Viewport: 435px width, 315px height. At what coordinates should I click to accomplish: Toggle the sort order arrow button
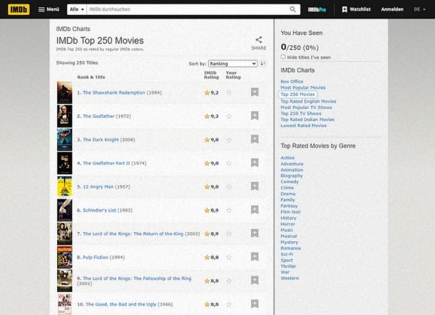[x=263, y=63]
